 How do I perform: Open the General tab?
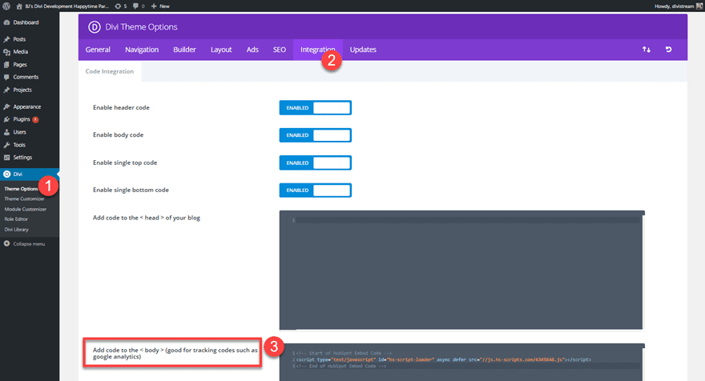(x=98, y=50)
